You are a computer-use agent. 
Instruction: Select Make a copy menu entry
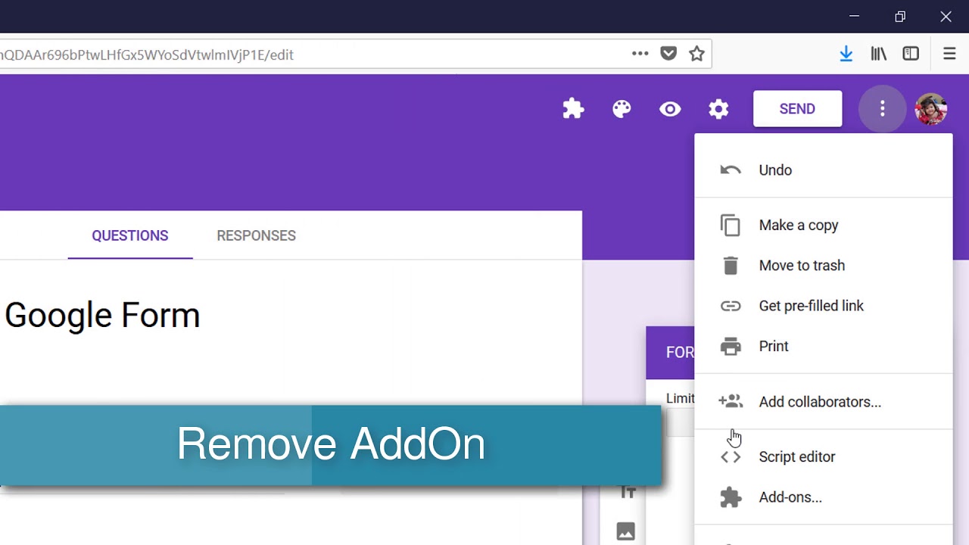click(824, 226)
